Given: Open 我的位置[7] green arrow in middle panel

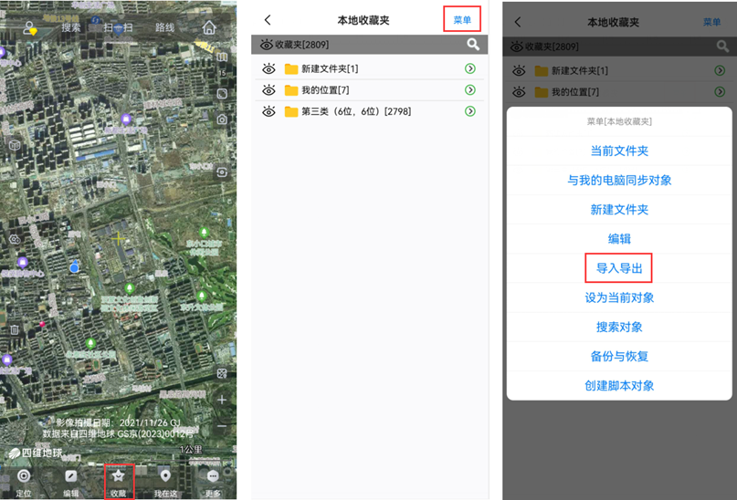Looking at the screenshot, I should pyautogui.click(x=470, y=90).
